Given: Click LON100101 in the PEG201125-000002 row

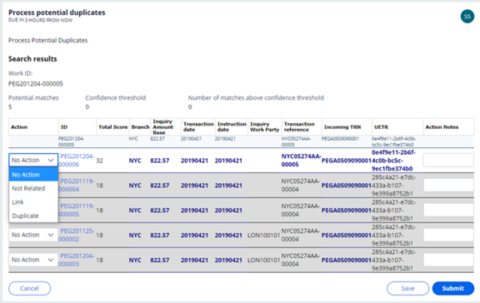Looking at the screenshot, I should (x=263, y=235).
